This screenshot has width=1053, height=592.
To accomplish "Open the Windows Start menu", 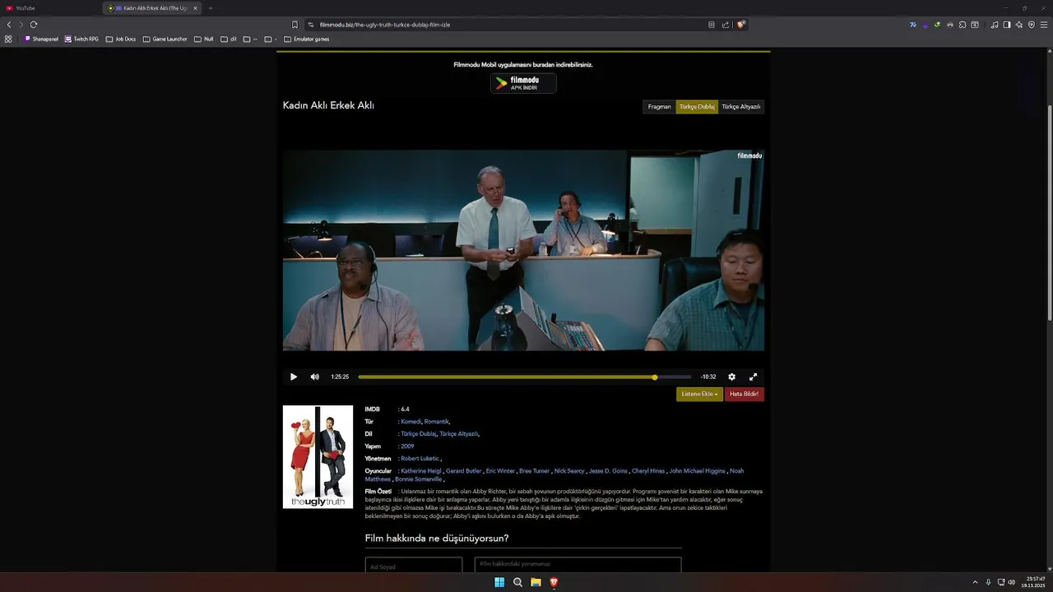I will [499, 582].
